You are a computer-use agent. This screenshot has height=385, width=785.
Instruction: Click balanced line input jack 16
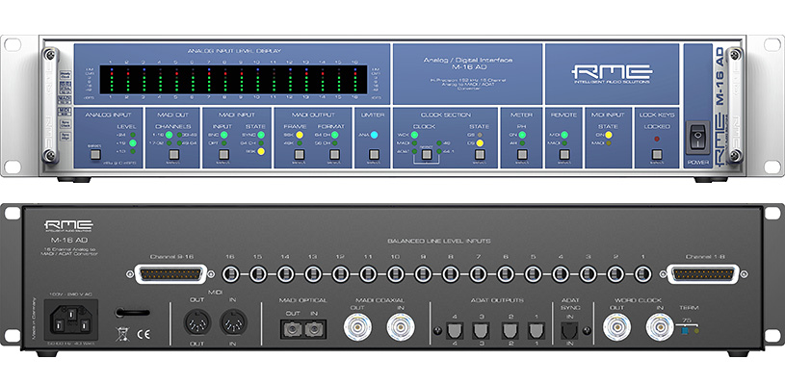pos(230,274)
